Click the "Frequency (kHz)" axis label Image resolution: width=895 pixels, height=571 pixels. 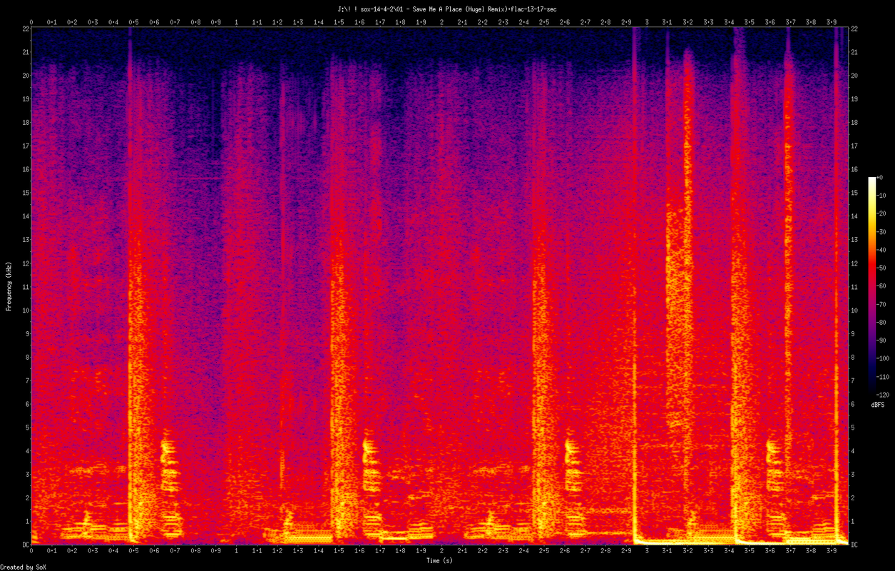(x=9, y=285)
